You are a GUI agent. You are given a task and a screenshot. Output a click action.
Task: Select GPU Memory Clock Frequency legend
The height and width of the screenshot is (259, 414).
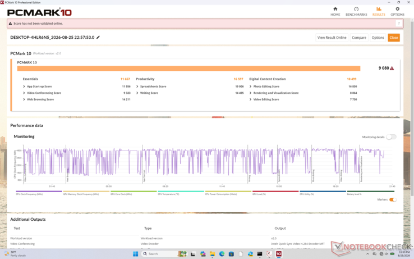[x=86, y=191]
